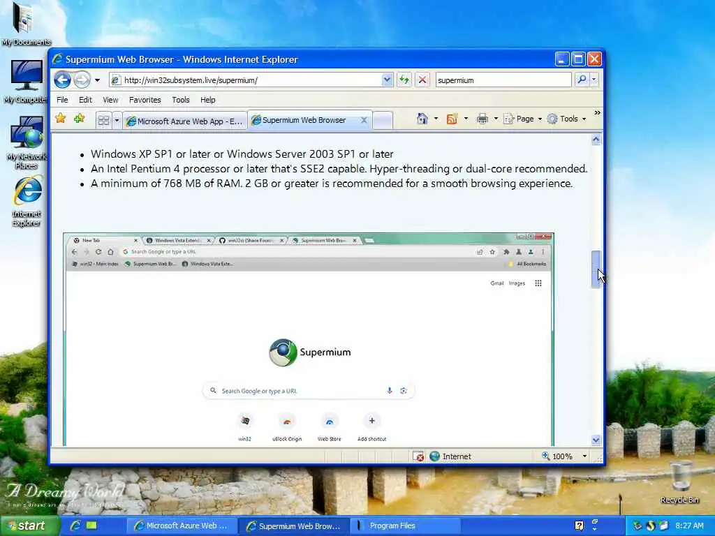Screen dimensions: 715x536
Task: Open the Tools command bar menu
Action: tap(566, 119)
